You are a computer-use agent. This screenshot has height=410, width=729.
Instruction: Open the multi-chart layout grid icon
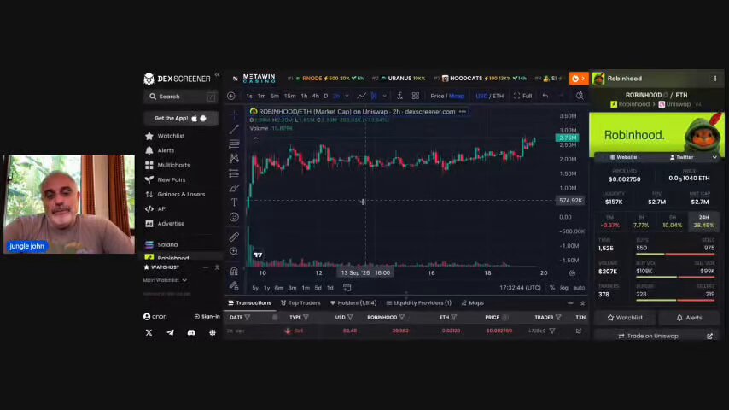(416, 96)
